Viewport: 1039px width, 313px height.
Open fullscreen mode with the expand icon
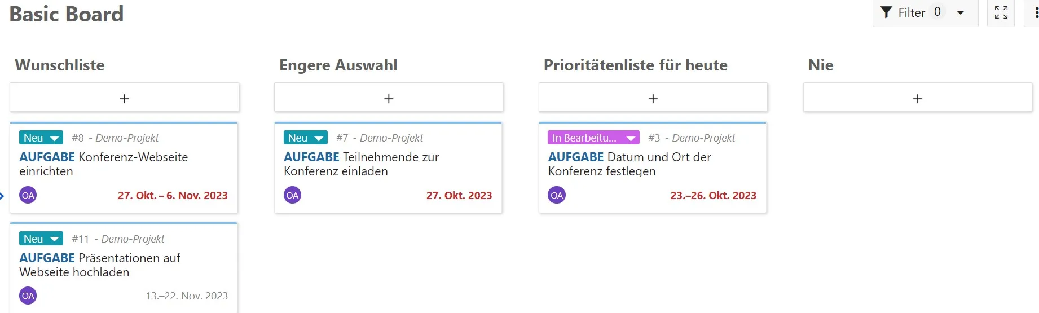pos(1001,12)
